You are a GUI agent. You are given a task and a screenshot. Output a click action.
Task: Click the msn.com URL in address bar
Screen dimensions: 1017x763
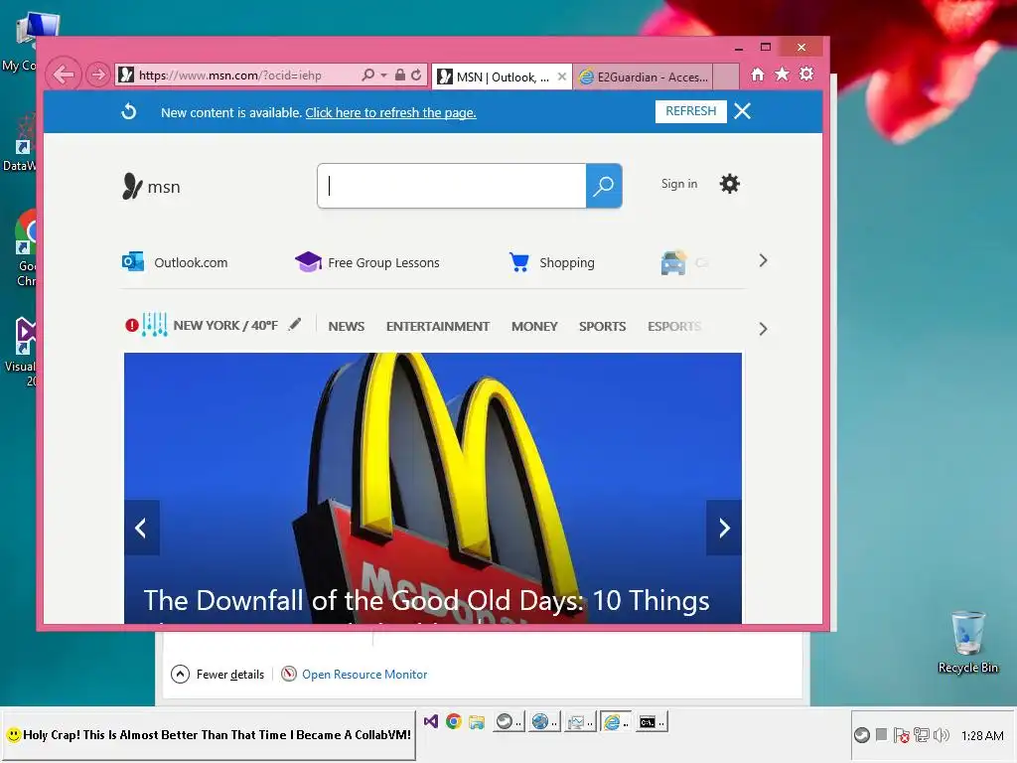[230, 76]
